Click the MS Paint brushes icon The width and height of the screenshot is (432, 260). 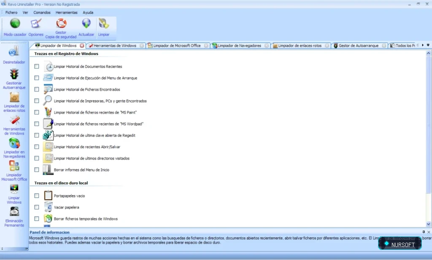pos(48,112)
